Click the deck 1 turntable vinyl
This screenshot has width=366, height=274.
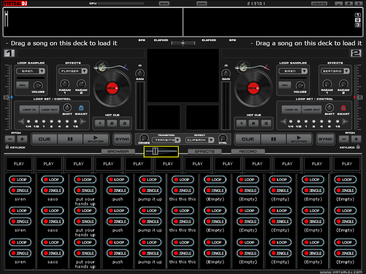112,88
